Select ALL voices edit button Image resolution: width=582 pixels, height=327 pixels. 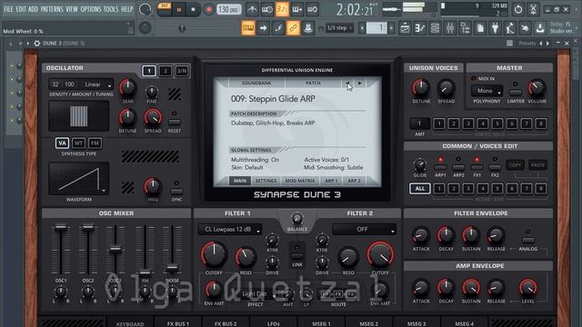click(x=420, y=188)
